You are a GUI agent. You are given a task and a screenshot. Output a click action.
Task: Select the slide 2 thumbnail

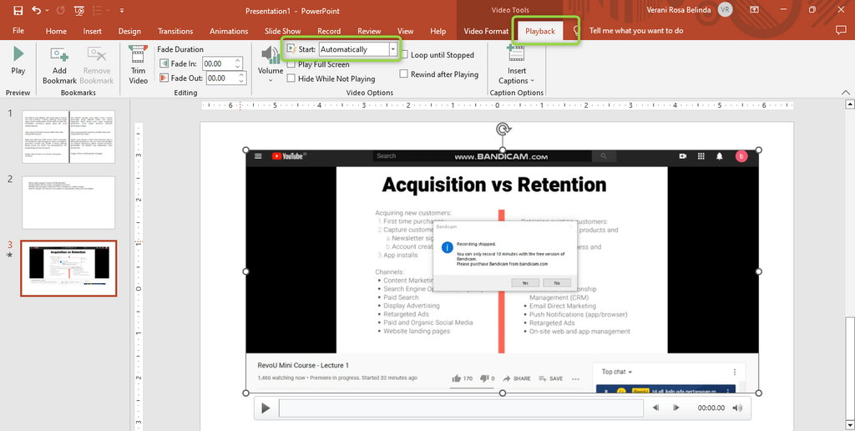pos(68,202)
